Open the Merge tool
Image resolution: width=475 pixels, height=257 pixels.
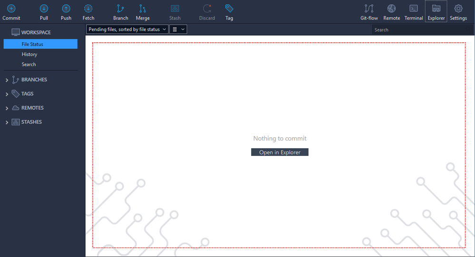pos(143,9)
